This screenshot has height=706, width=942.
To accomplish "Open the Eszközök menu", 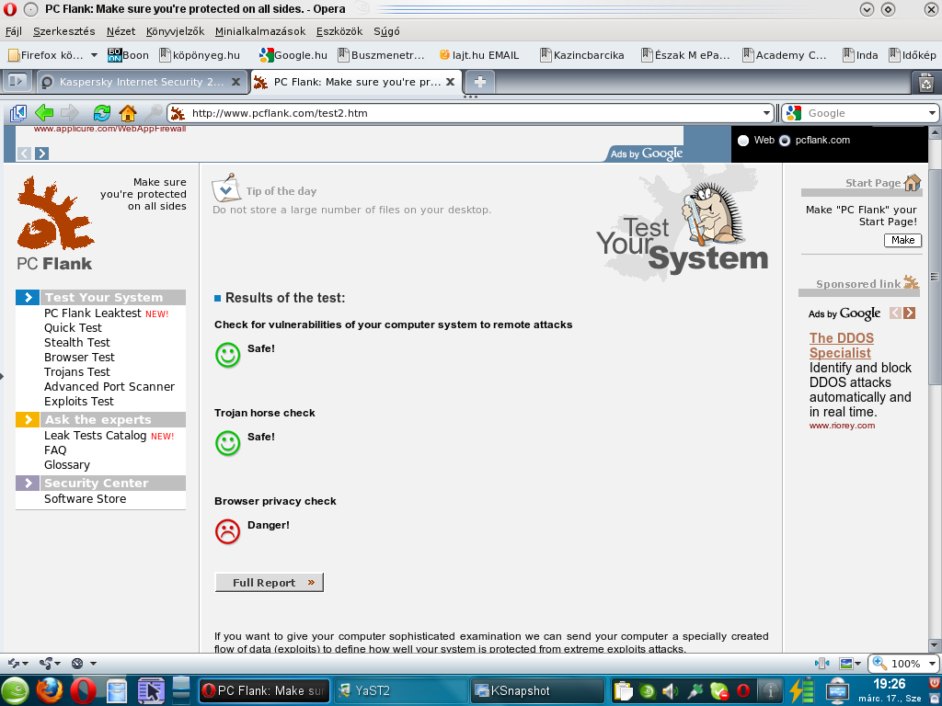I will [x=339, y=31].
